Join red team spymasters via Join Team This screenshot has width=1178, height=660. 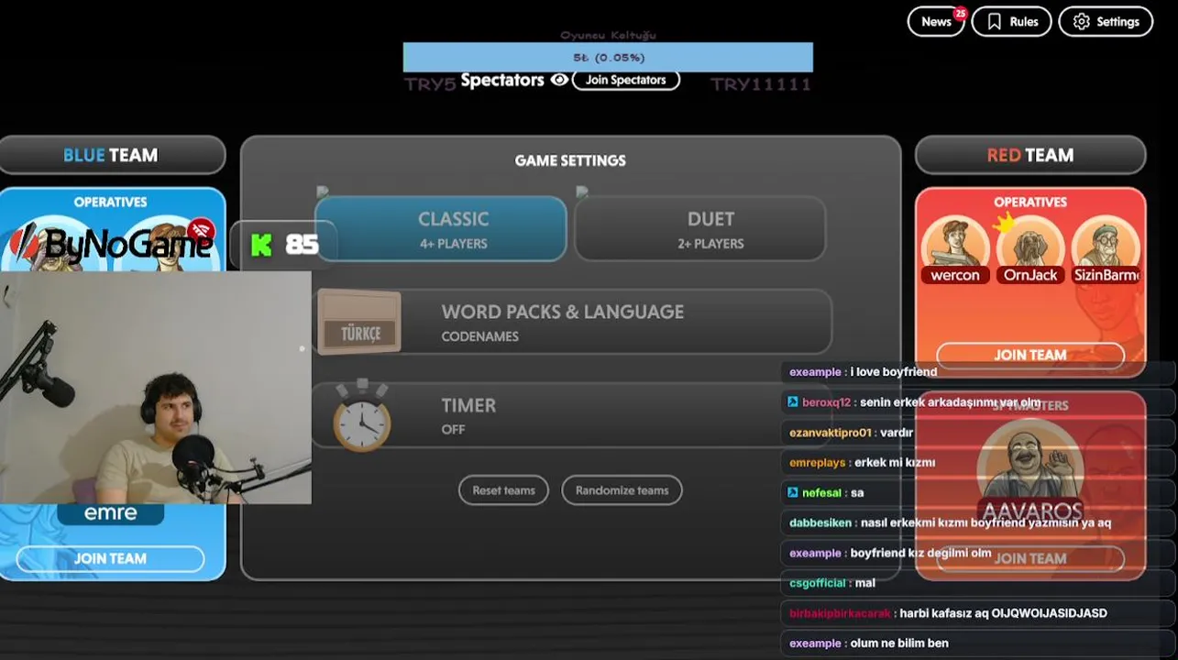click(1030, 558)
